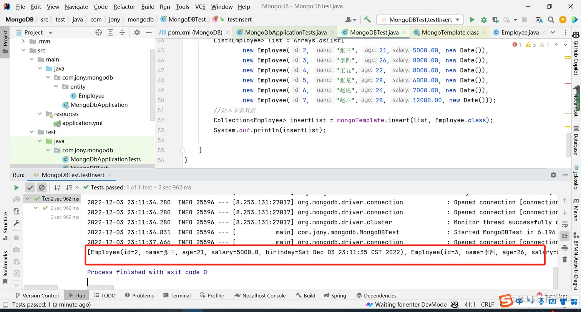
Task: Click CRLF line separator in status bar
Action: coord(487,305)
